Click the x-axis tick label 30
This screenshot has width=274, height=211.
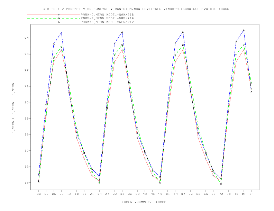[115, 194]
